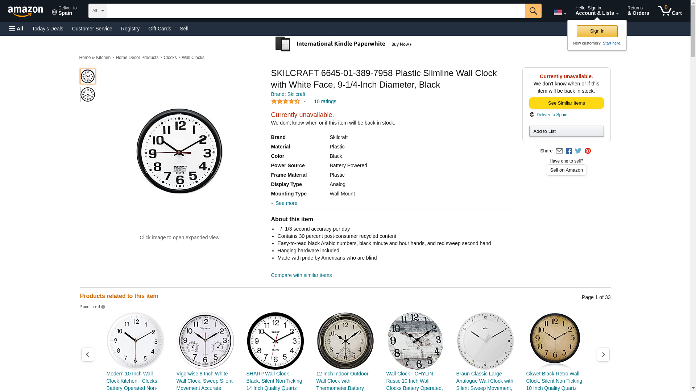Screen dimensions: 696x391
Task: Click the See Similar Items button
Action: tap(566, 103)
